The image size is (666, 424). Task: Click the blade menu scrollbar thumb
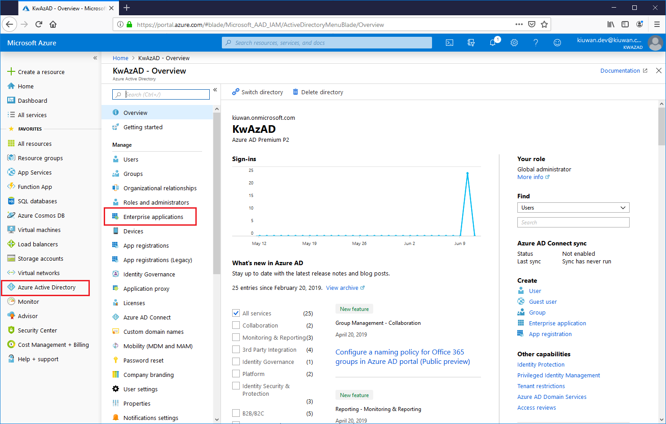216,193
